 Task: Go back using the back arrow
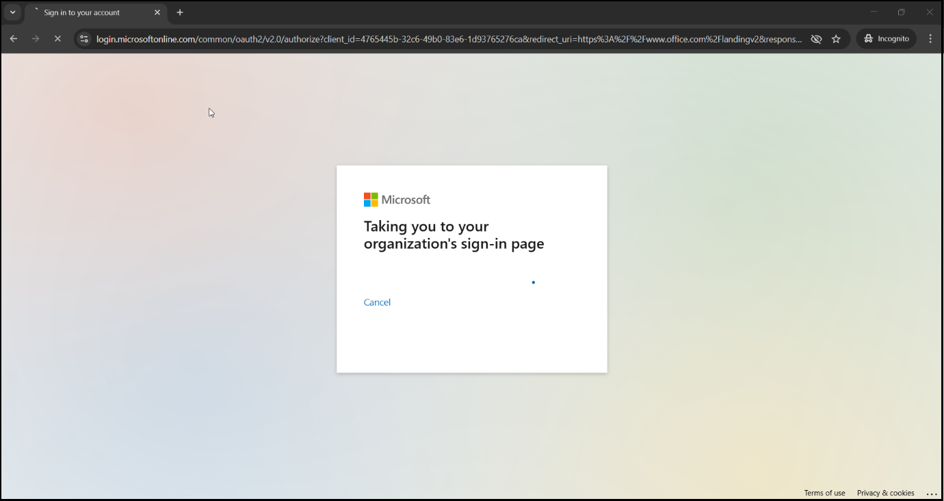pos(14,39)
